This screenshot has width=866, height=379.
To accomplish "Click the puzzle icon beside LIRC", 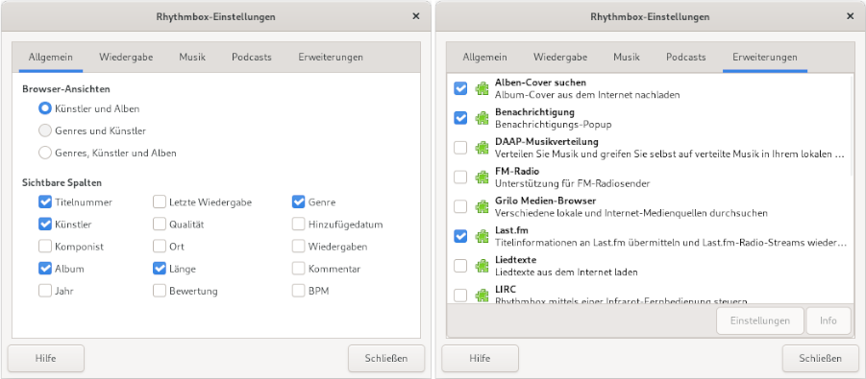I will point(482,296).
